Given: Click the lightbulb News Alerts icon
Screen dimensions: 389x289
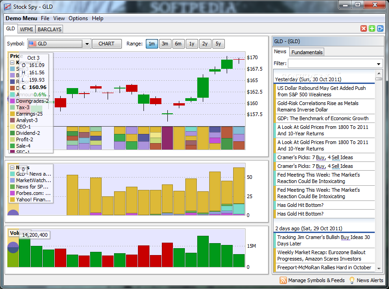Looking at the screenshot, I should click(352, 280).
